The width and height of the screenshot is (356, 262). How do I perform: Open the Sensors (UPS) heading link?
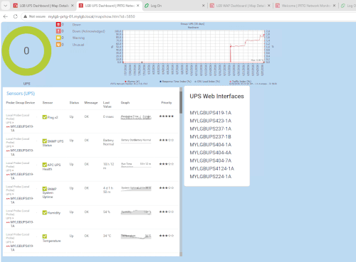21,94
